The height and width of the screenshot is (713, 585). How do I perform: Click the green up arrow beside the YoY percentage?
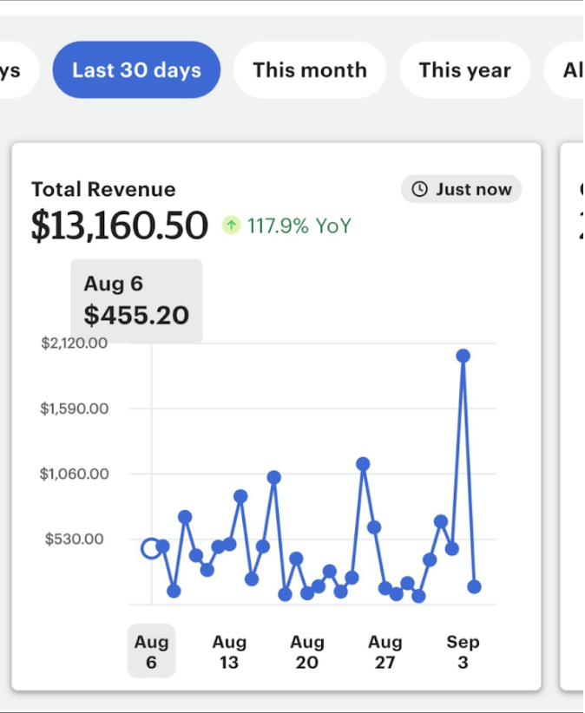[x=231, y=225]
